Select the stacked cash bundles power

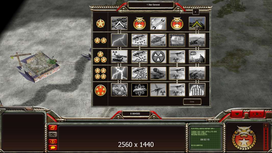[x=177, y=40]
